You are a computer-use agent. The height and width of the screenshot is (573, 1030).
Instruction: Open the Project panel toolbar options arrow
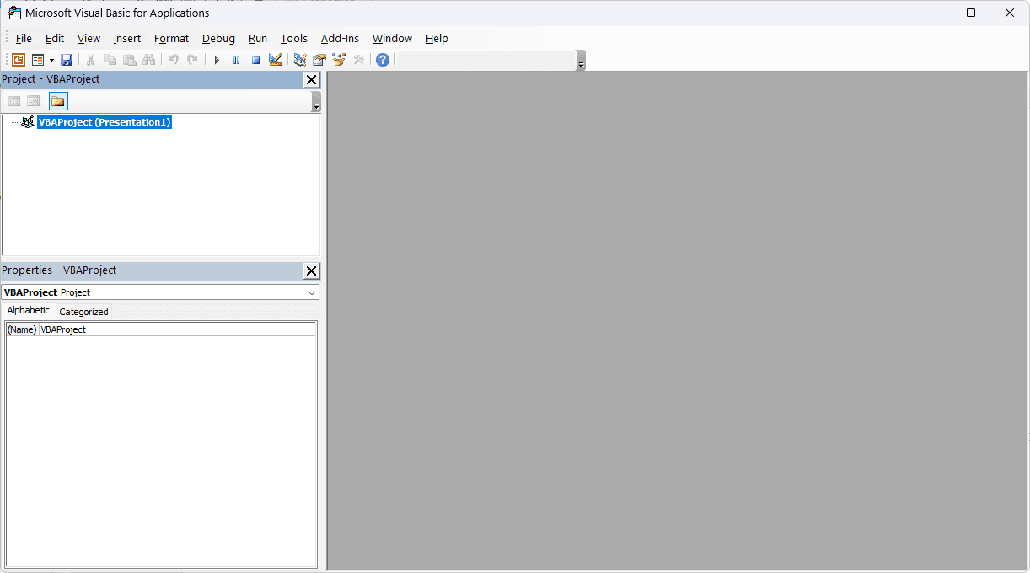pos(316,102)
